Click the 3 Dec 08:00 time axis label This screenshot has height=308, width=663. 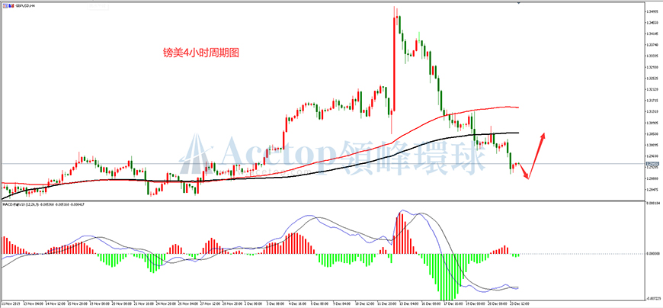click(274, 303)
